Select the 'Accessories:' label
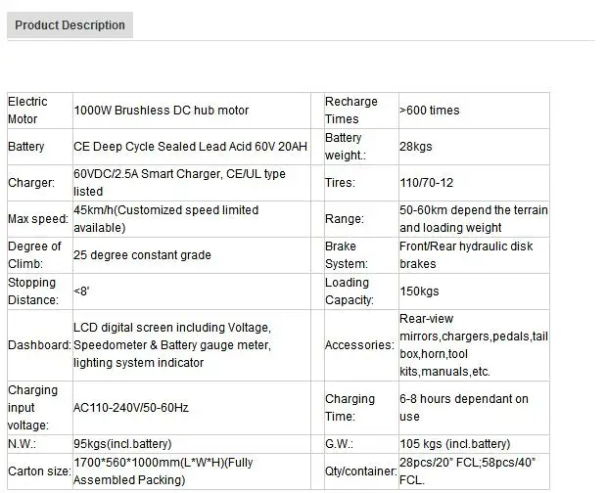Viewport: 607px width, 493px height. tap(359, 345)
